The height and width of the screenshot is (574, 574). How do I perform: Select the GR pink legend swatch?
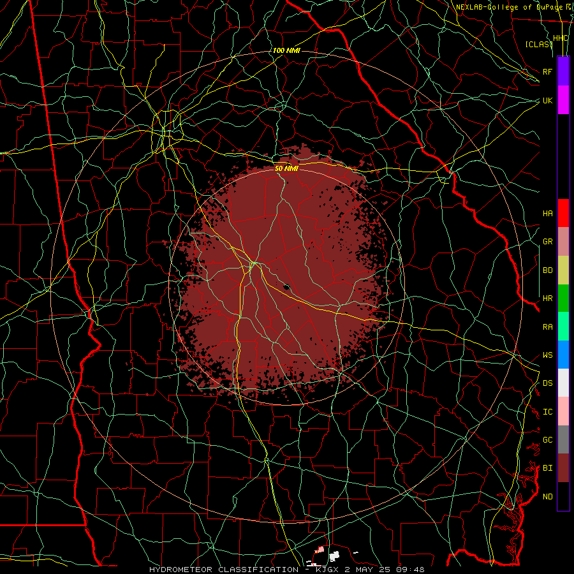pos(563,241)
